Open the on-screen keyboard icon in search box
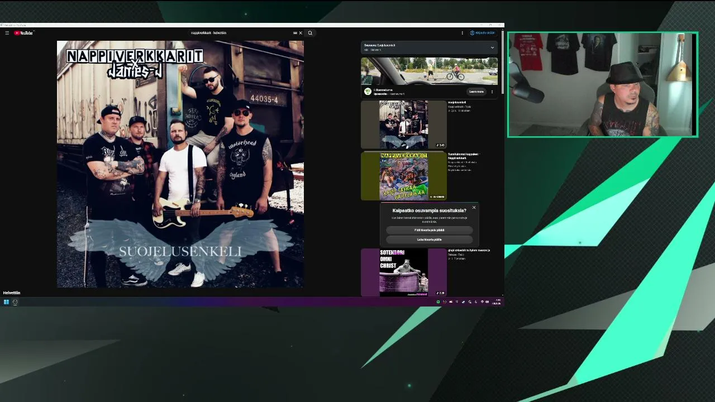Viewport: 715px width, 402px height. 295,33
